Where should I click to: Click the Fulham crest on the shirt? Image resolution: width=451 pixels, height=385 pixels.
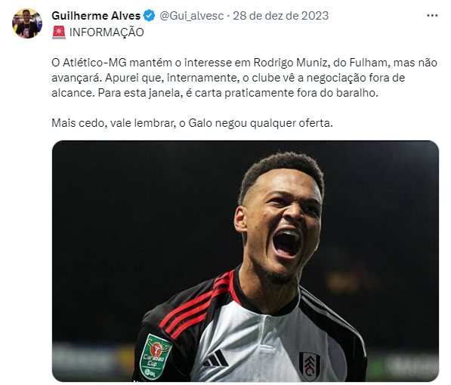click(309, 365)
